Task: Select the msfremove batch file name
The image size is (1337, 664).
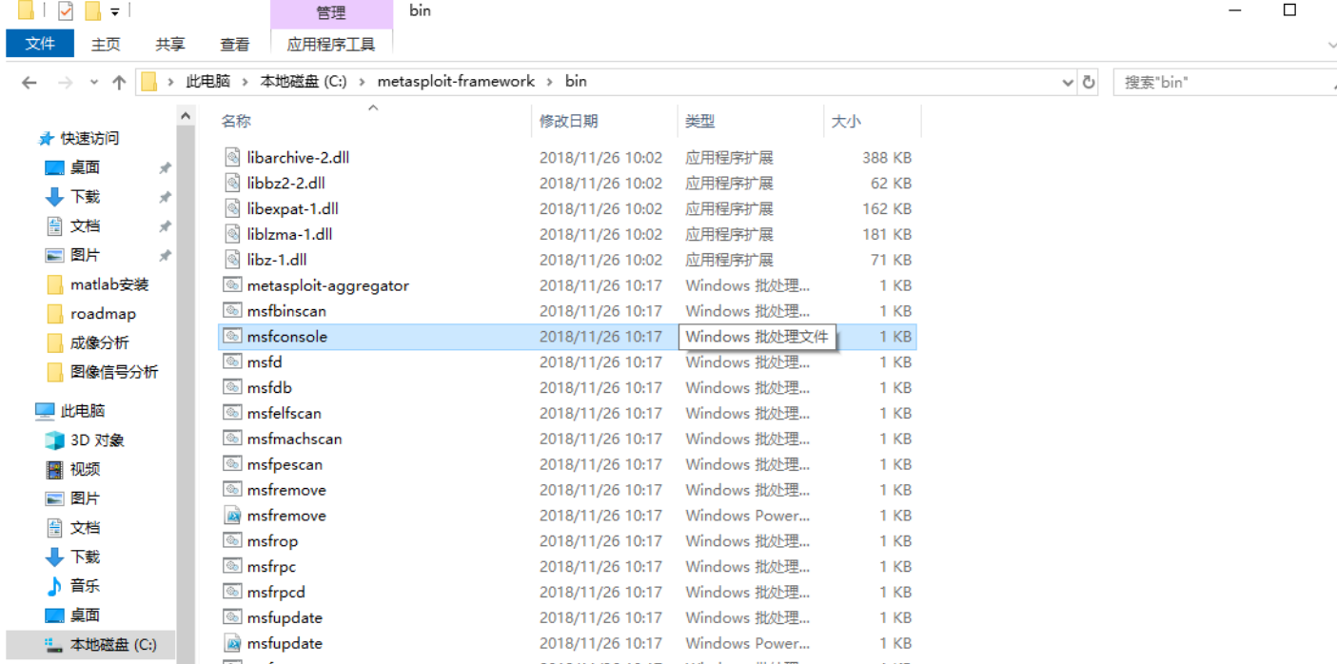Action: [x=286, y=490]
